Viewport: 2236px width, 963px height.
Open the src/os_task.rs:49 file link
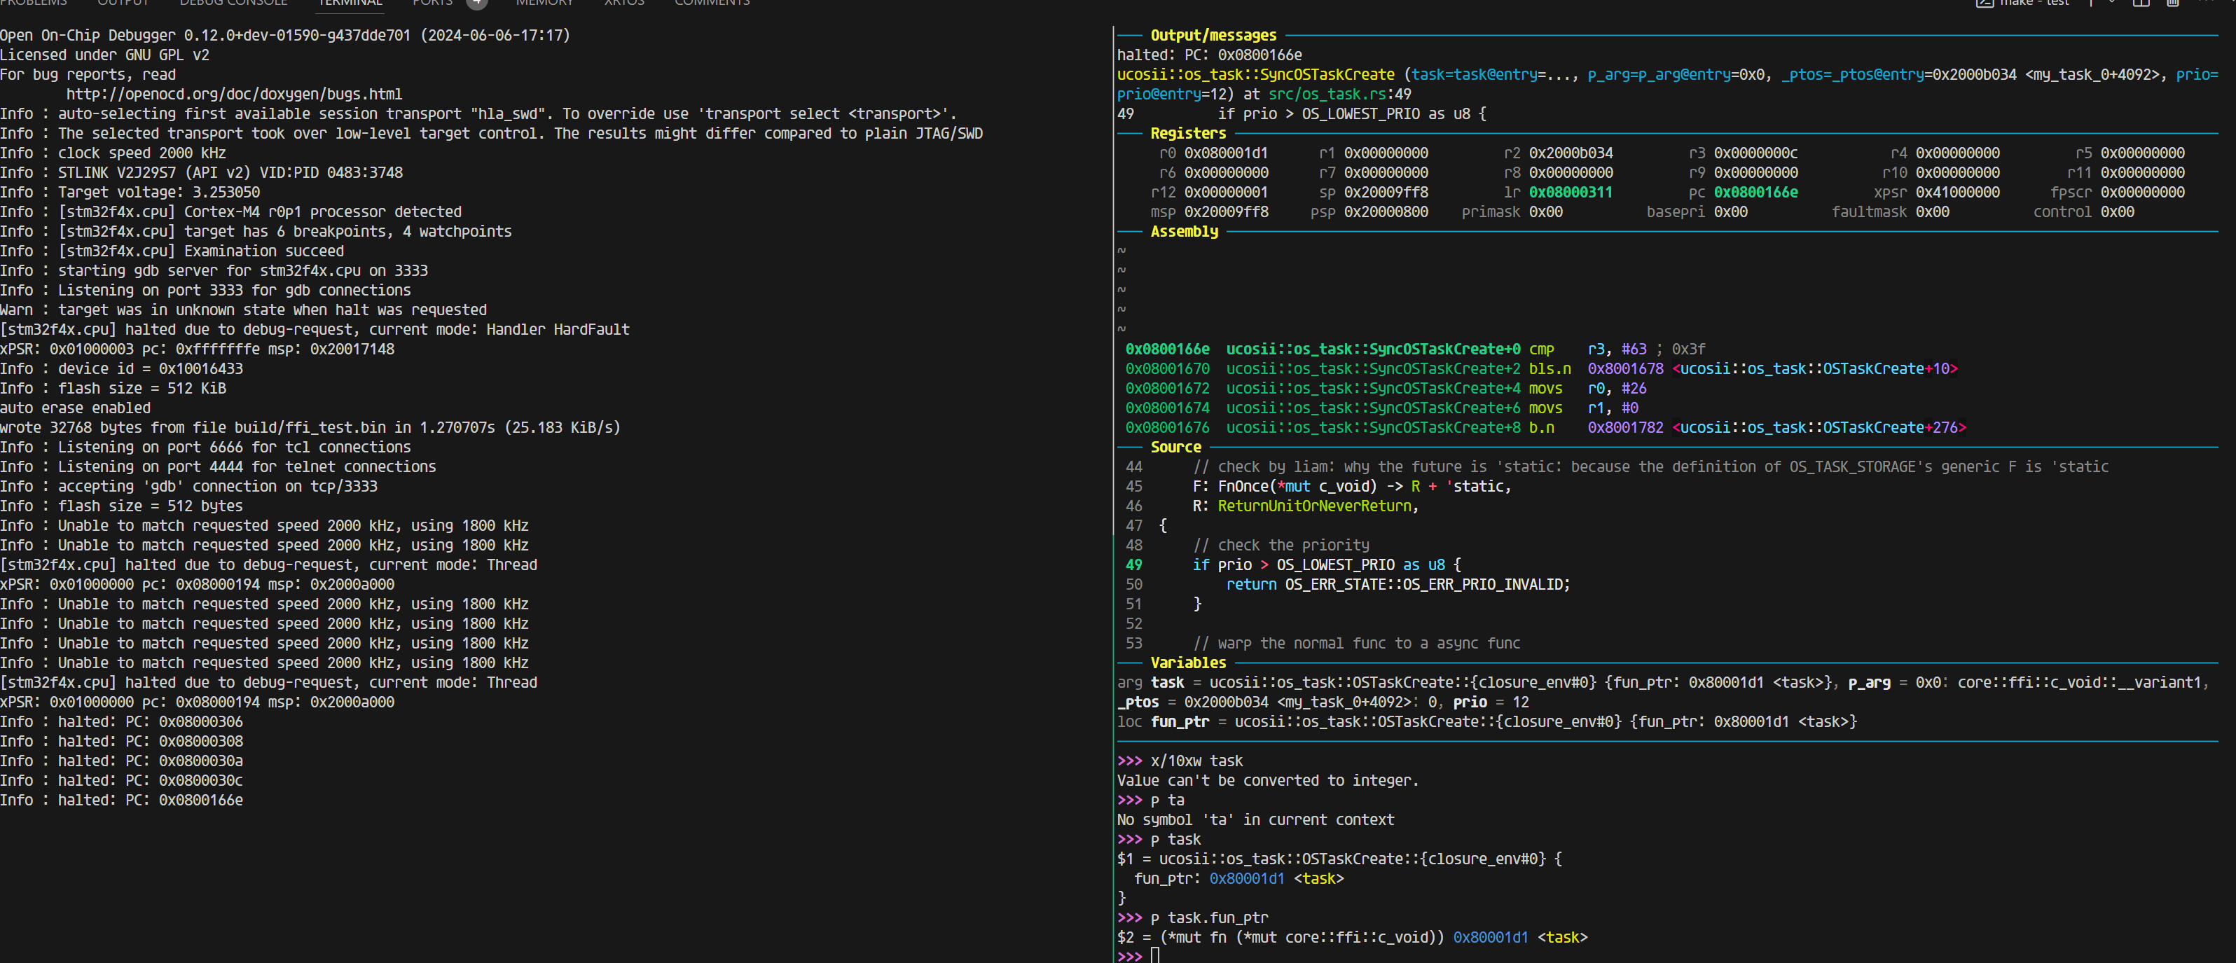(x=1339, y=94)
